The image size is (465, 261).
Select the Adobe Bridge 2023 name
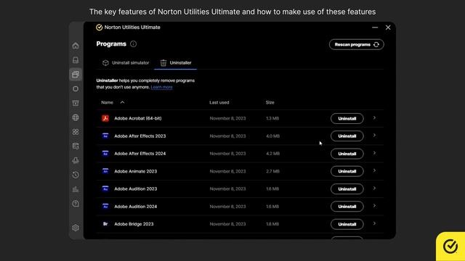click(x=134, y=224)
